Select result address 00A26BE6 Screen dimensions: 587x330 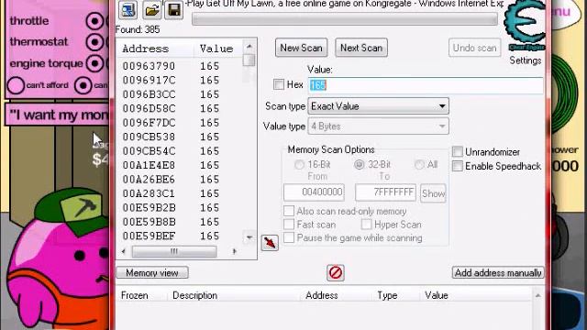click(x=149, y=180)
